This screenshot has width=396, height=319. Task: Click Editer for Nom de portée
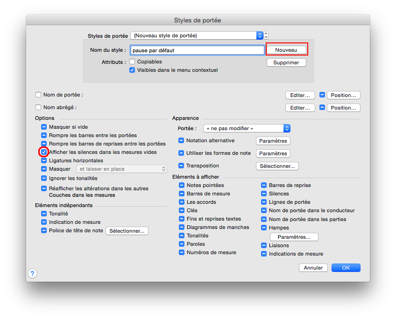tap(300, 95)
